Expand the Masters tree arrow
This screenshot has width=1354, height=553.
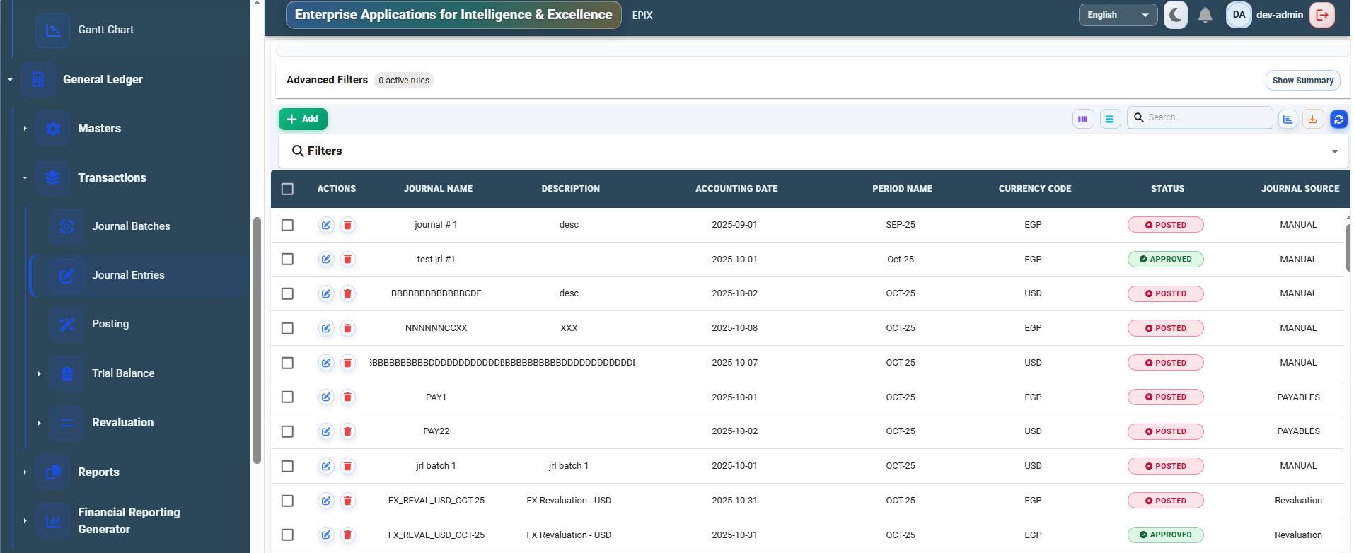(x=25, y=129)
